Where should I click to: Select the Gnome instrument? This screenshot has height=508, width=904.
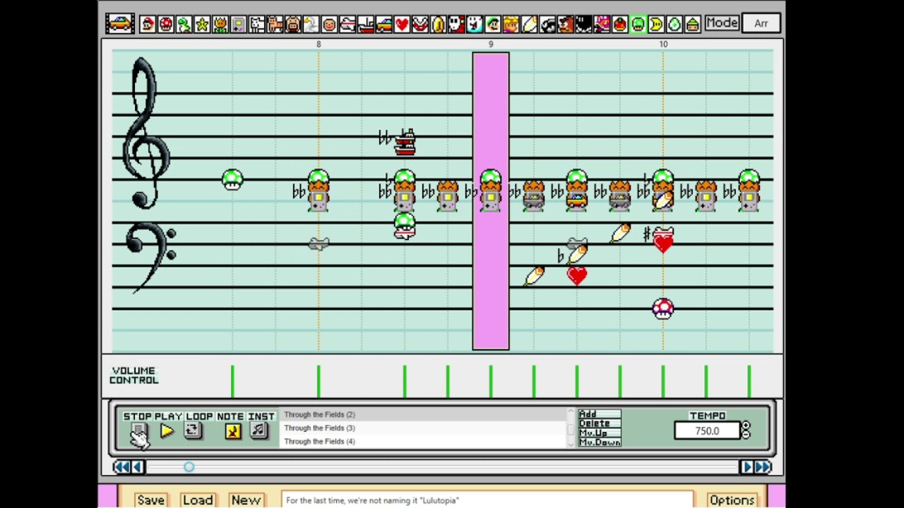[693, 24]
